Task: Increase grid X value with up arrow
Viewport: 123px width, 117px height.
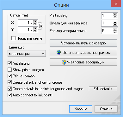Action: pos(35,22)
